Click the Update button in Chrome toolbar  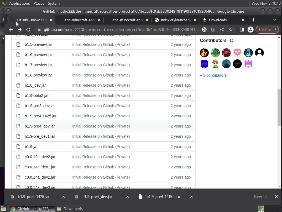[265, 30]
